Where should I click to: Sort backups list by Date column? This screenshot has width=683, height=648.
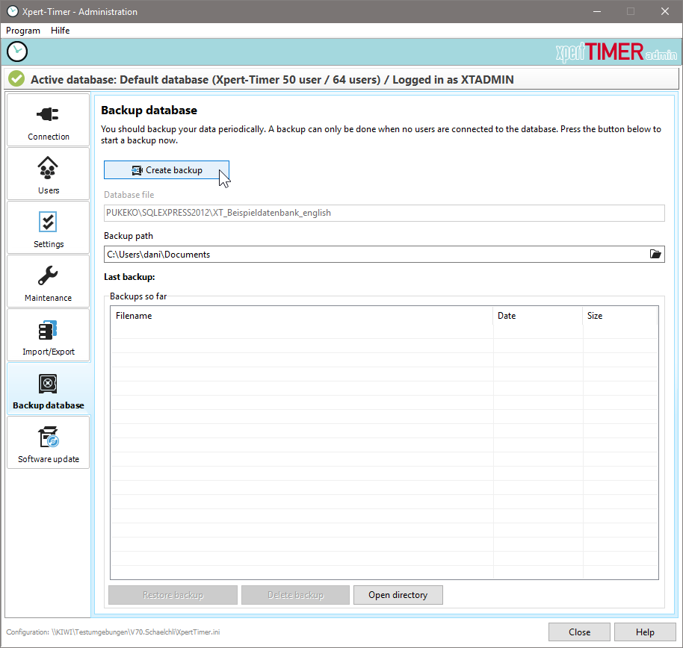click(x=537, y=316)
